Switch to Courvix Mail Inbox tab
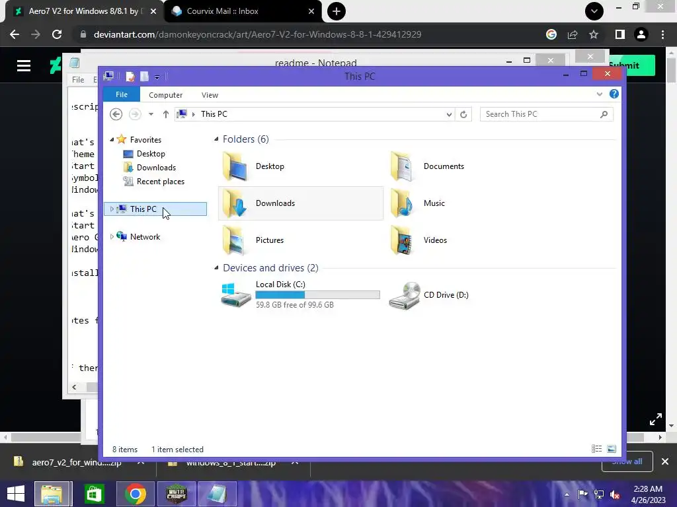Viewport: 677px width, 507px height. 243,11
